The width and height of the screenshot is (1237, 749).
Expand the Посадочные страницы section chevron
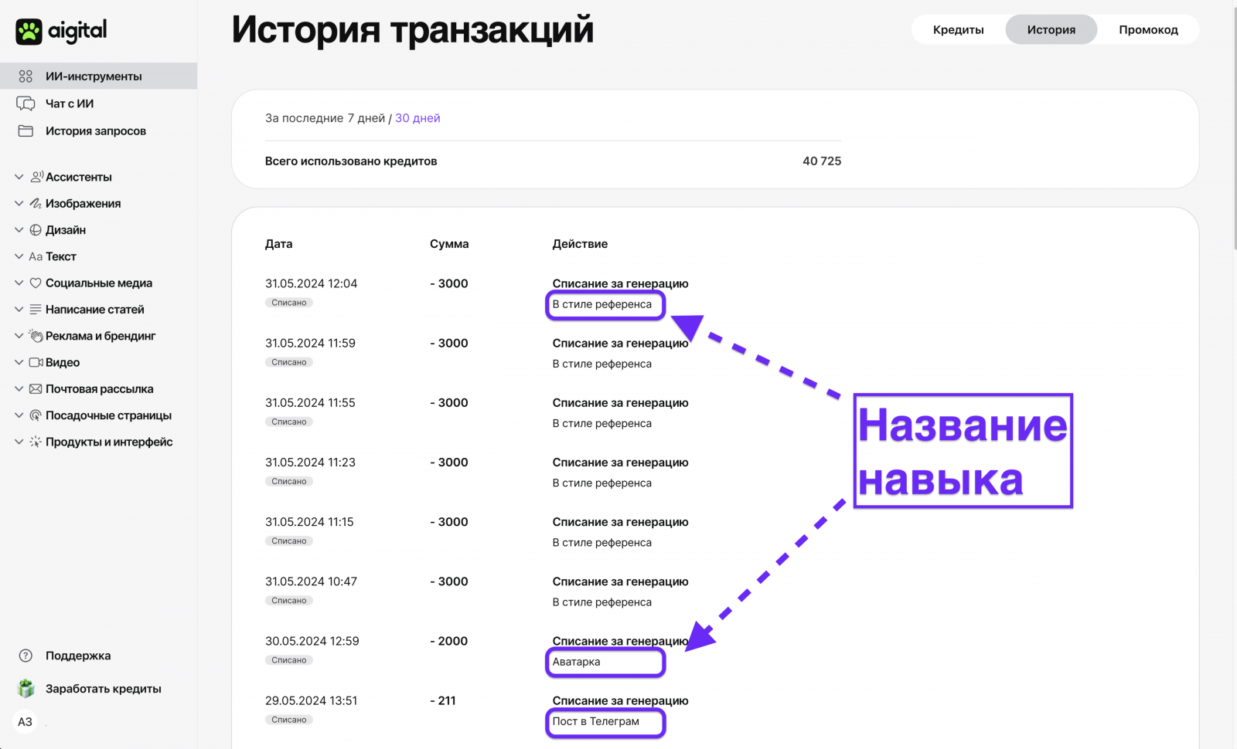[19, 415]
